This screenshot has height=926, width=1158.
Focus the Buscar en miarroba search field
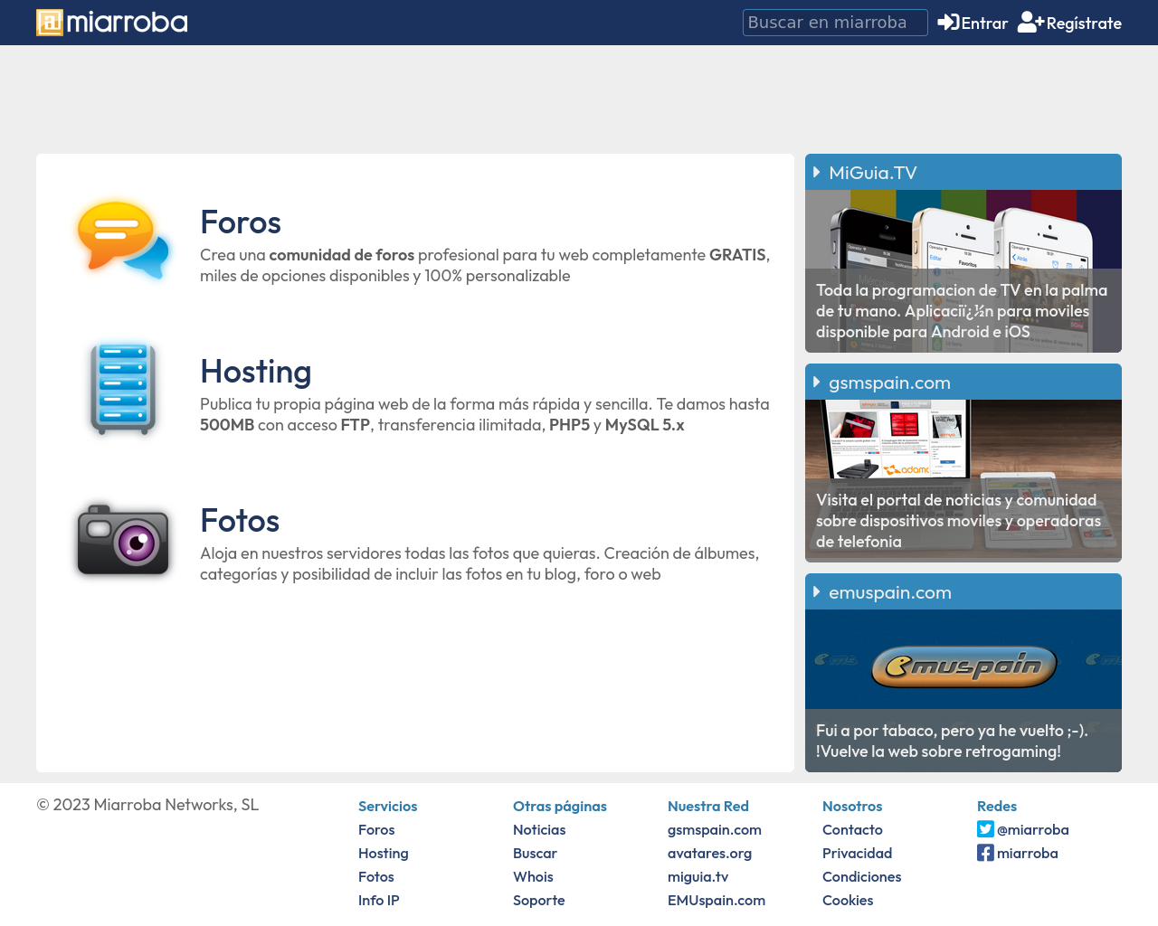pyautogui.click(x=835, y=23)
